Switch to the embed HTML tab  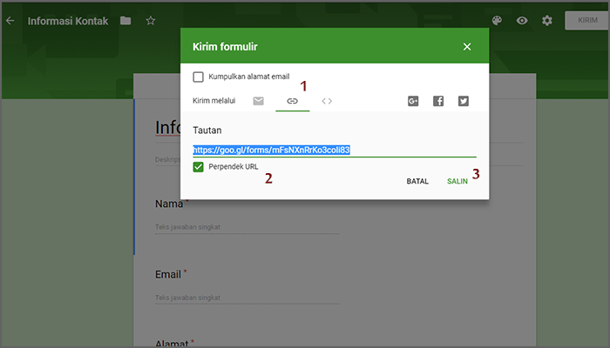(327, 101)
